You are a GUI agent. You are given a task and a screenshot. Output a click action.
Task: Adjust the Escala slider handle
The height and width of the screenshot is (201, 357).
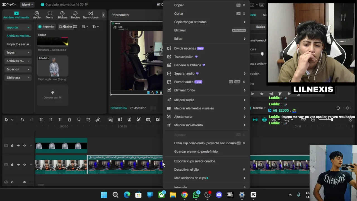click(x=262, y=54)
